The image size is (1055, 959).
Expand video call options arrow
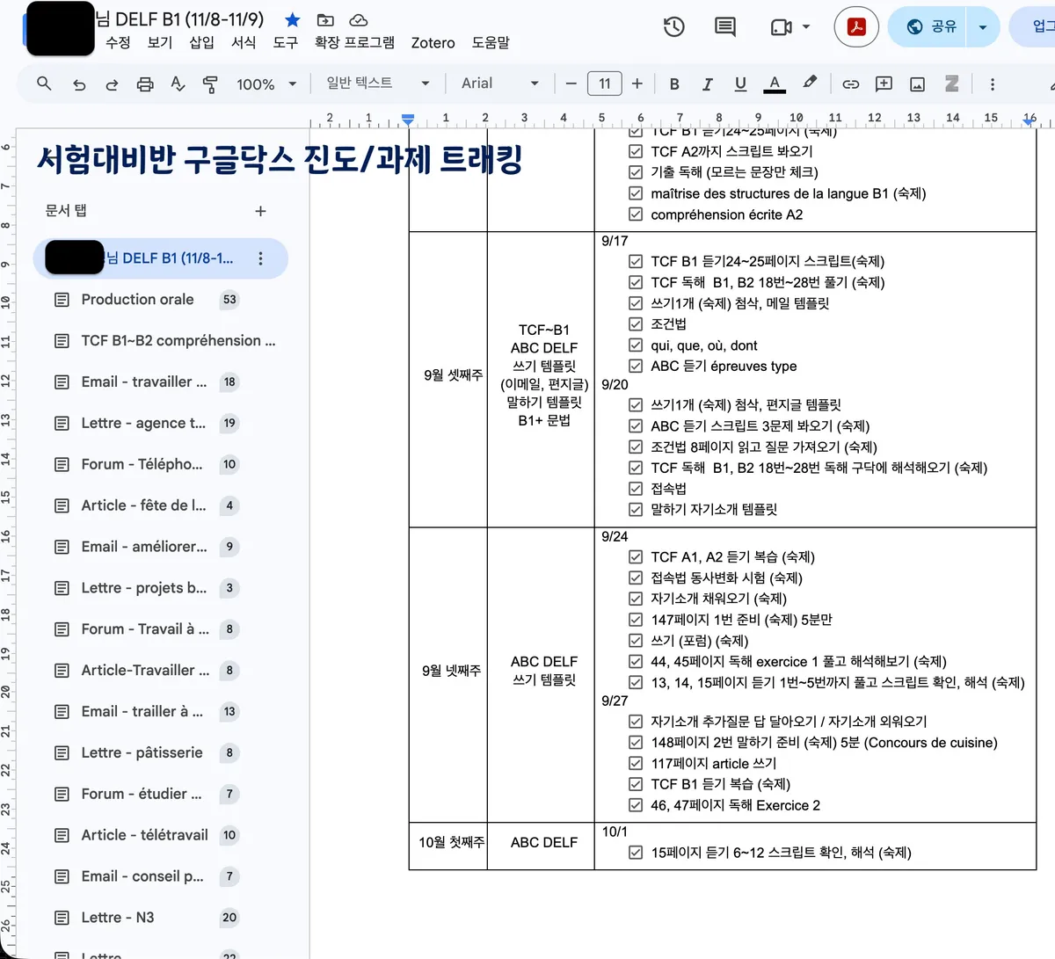click(x=806, y=27)
